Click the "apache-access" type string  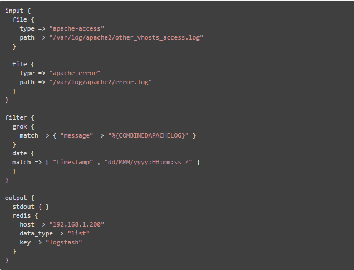click(x=77, y=28)
